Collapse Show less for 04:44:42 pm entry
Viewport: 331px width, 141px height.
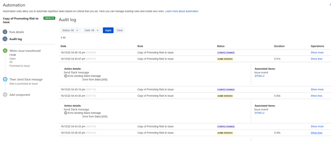click(316, 96)
